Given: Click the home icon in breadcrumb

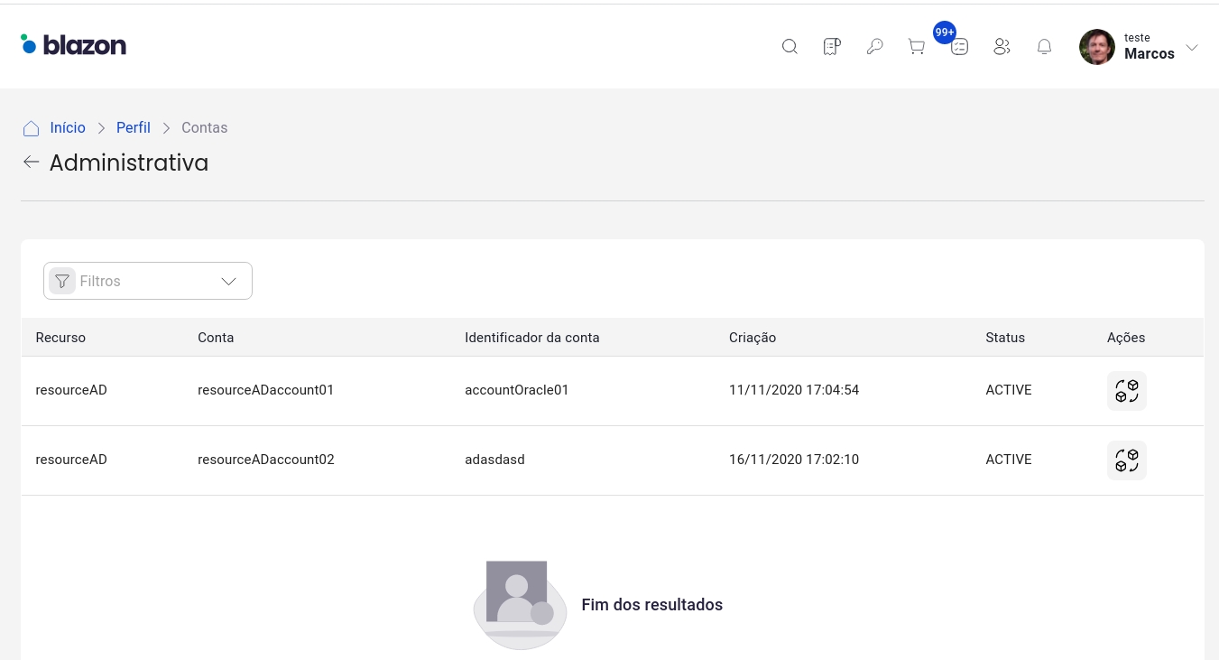Looking at the screenshot, I should click(32, 128).
